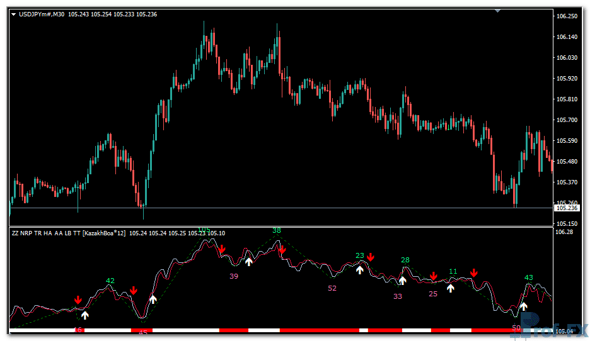Click the red down arrow below label 38
The height and width of the screenshot is (341, 590).
[282, 250]
